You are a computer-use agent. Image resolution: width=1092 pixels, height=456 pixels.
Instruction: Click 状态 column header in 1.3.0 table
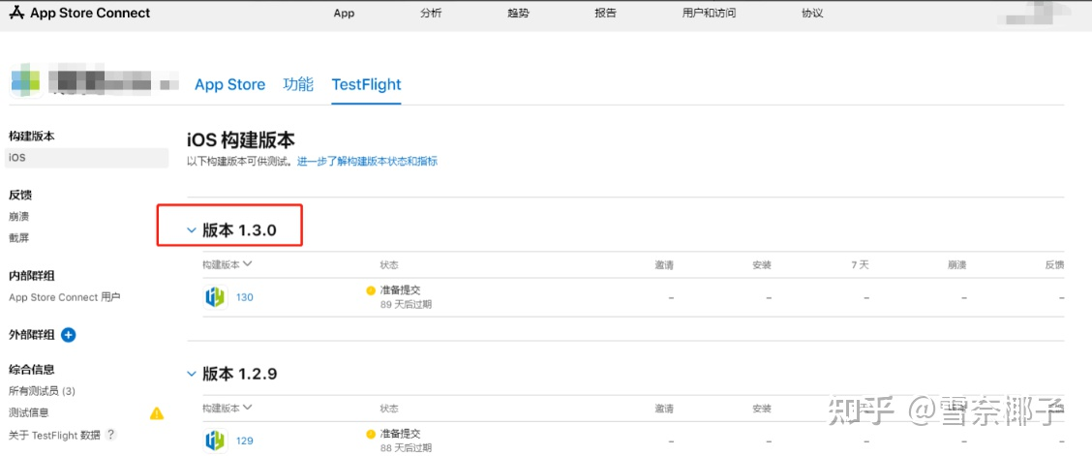[x=389, y=265]
